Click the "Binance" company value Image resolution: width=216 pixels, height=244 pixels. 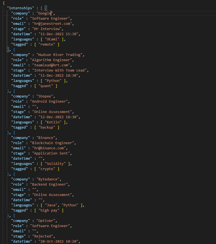pos(46,138)
